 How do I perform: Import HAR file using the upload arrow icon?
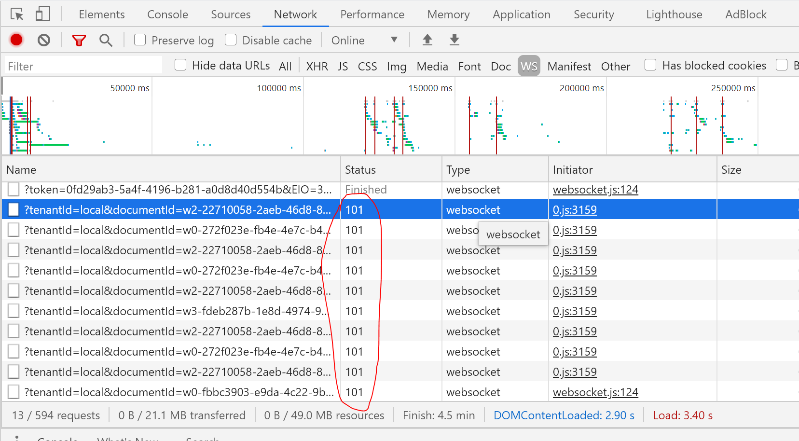pos(427,40)
